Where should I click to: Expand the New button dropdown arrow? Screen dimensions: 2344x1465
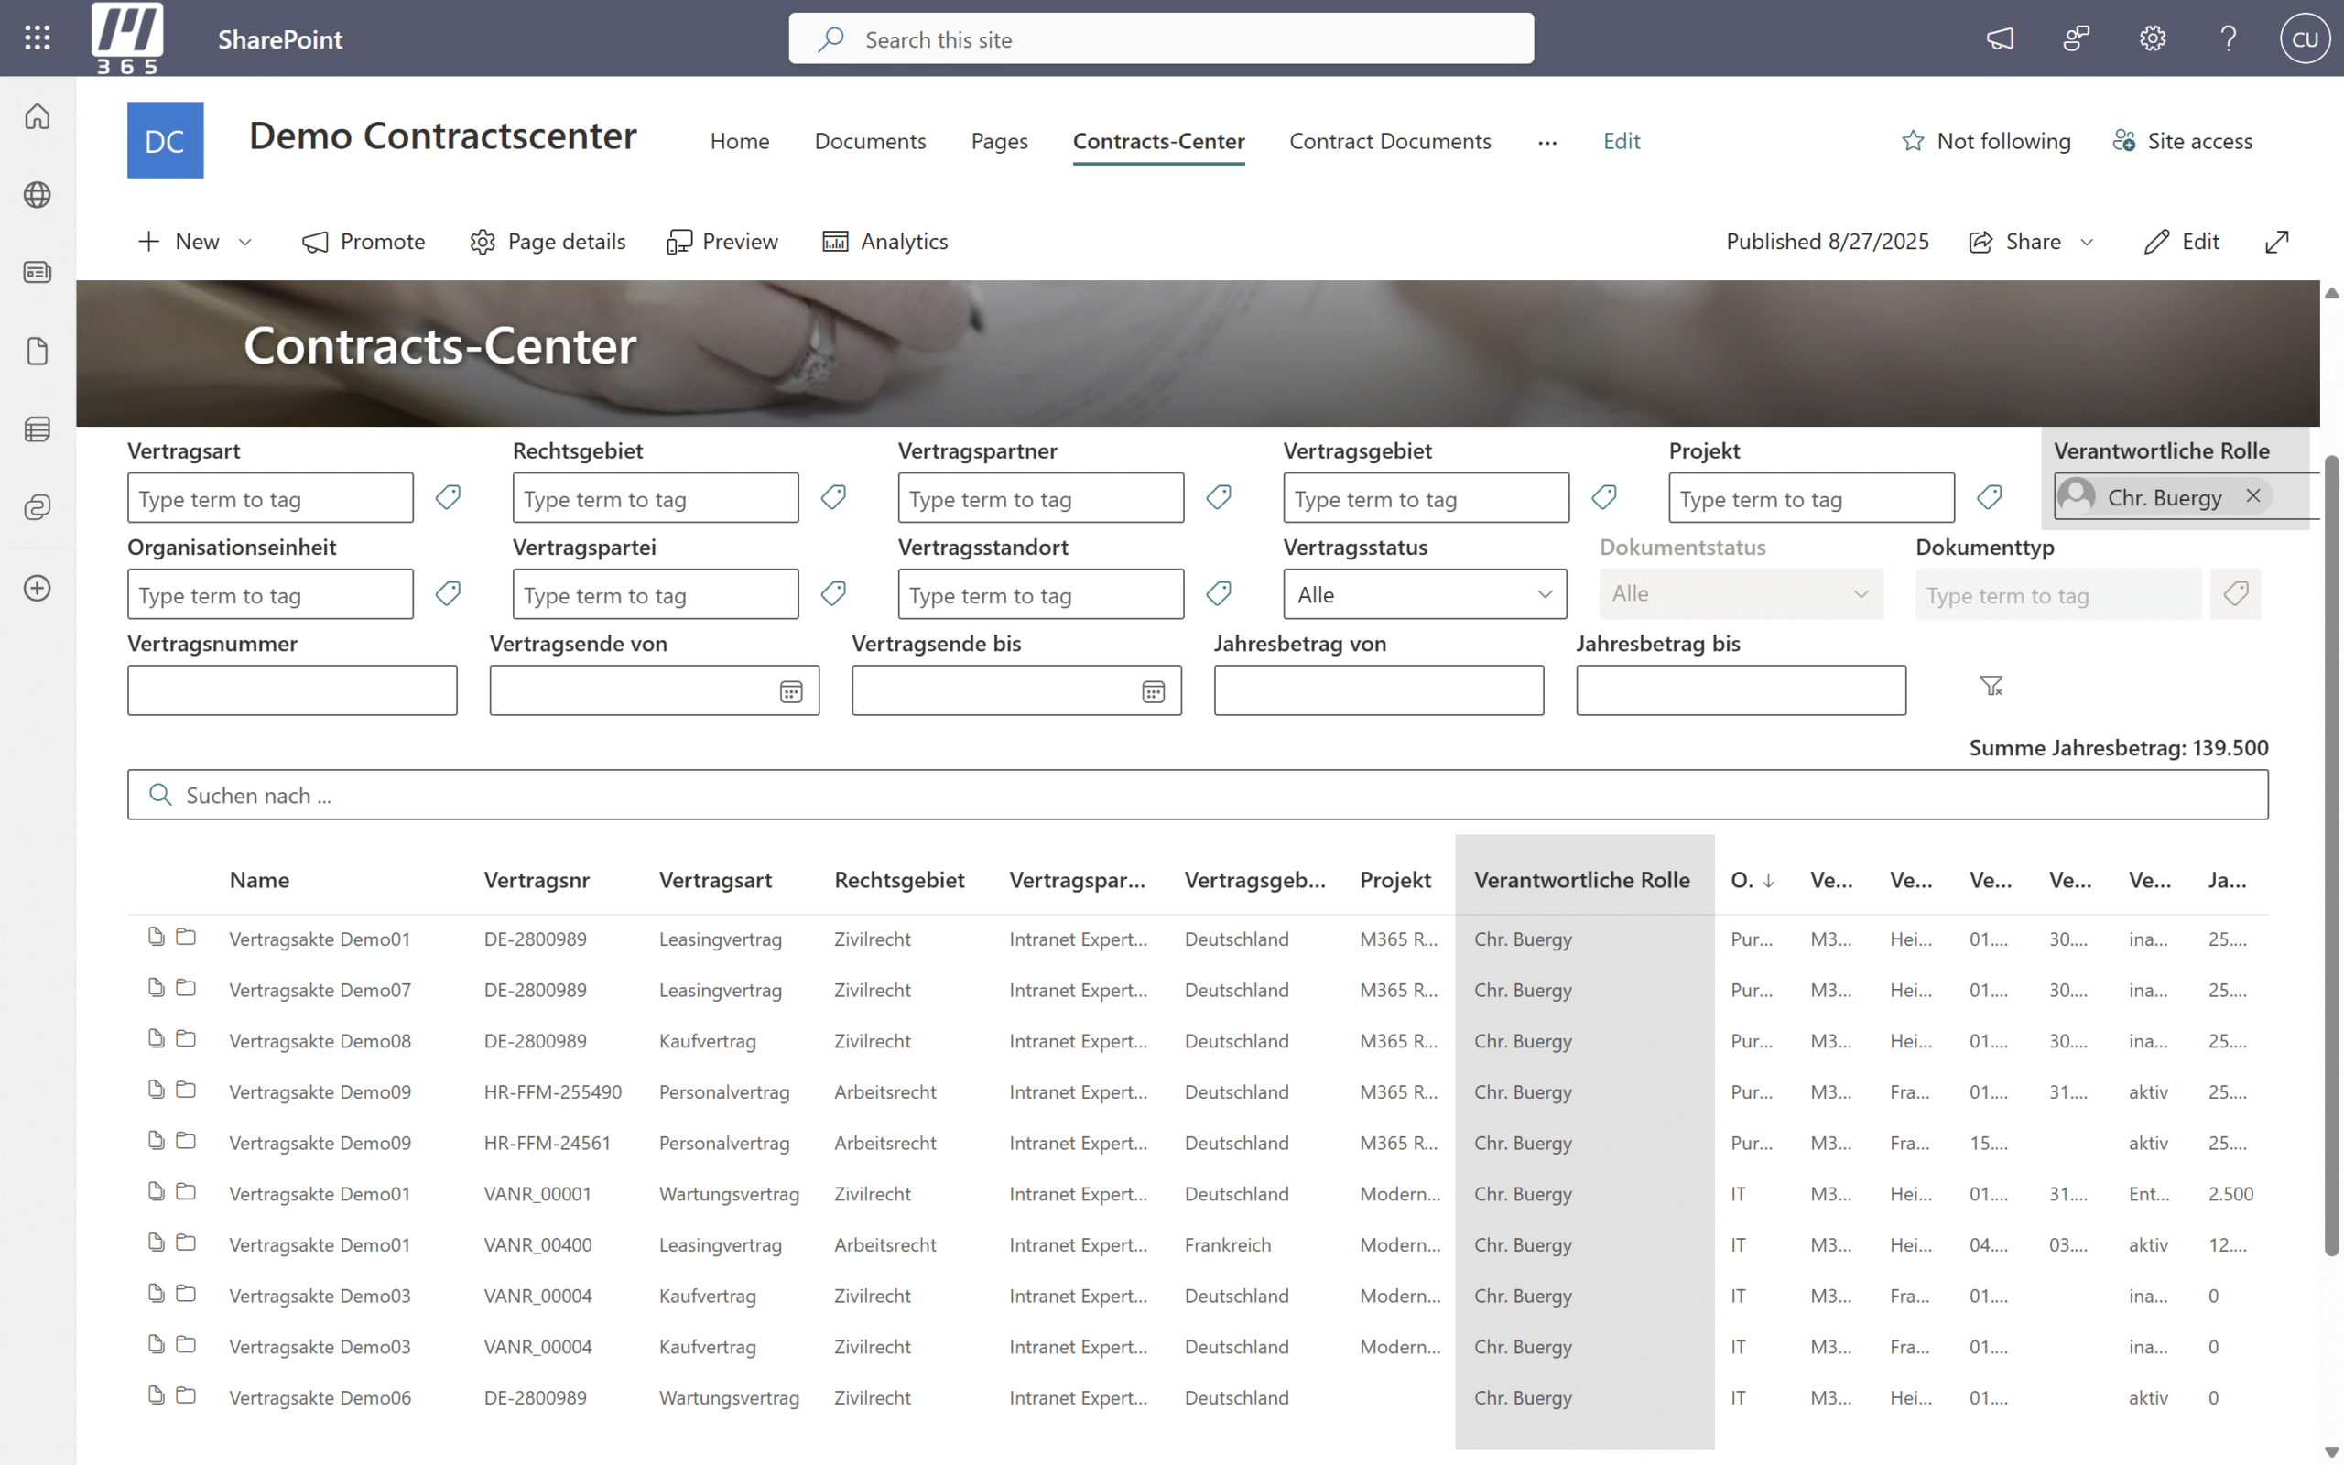tap(246, 243)
